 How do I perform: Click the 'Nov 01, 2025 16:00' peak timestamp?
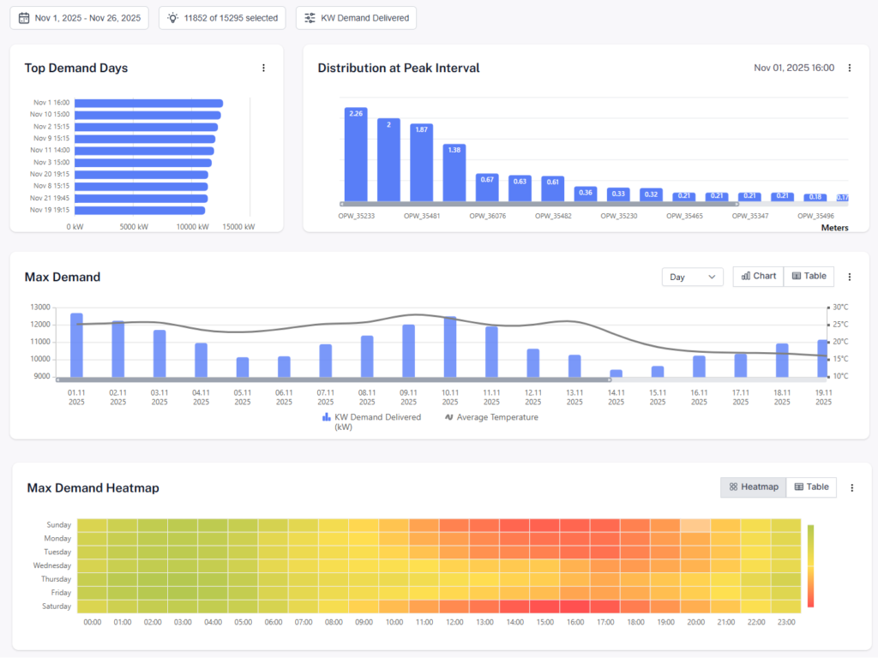794,68
